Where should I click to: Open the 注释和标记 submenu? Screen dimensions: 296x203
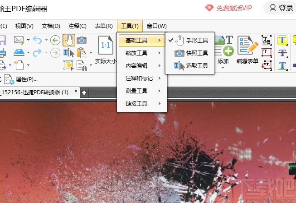click(x=142, y=78)
